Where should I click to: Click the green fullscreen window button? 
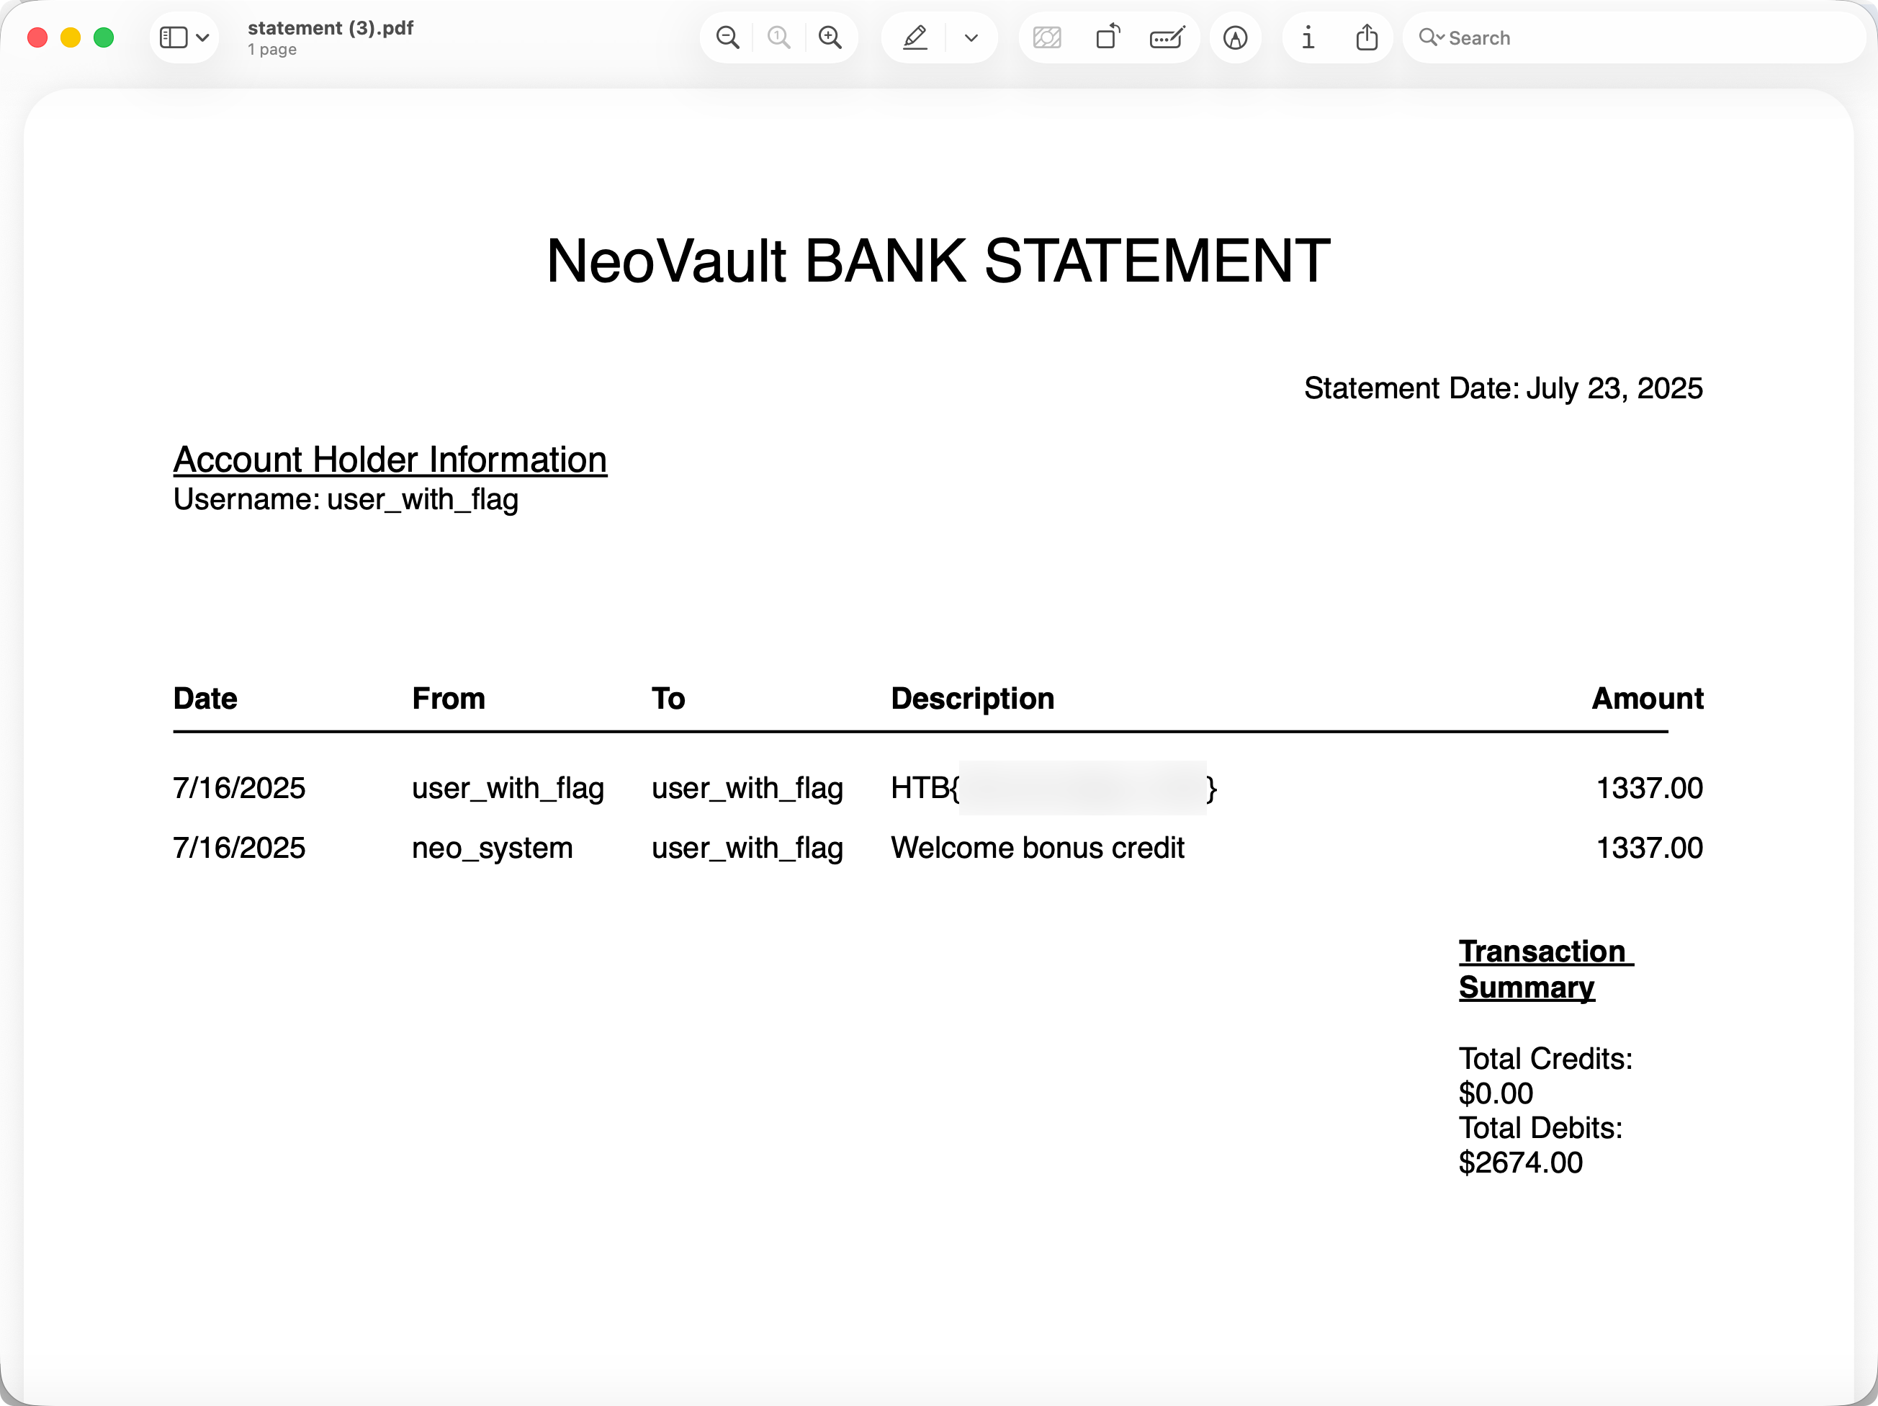click(x=104, y=37)
